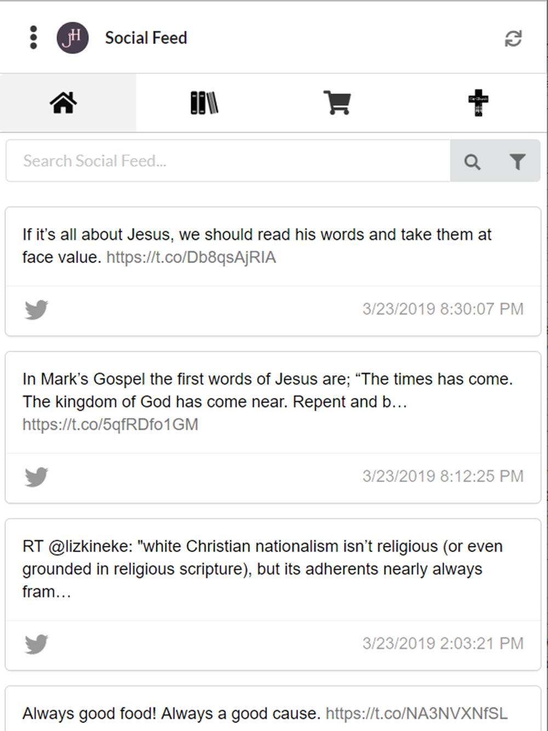Open the filter funnel options
The height and width of the screenshot is (731, 548).
point(517,162)
